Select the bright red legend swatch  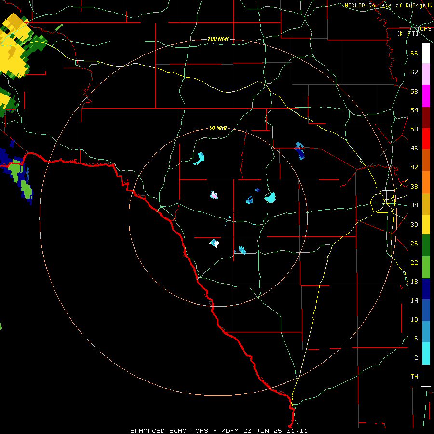point(426,139)
